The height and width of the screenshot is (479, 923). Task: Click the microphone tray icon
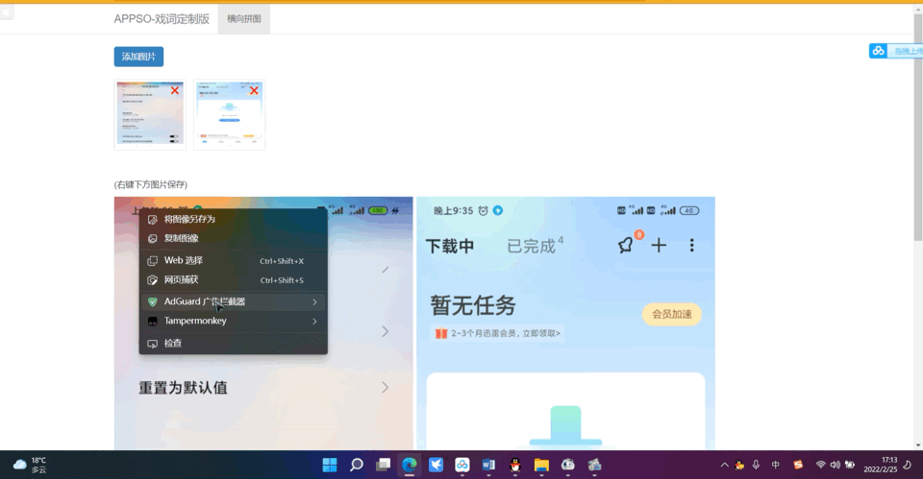point(756,465)
